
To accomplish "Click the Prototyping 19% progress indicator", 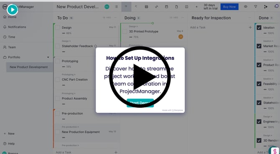I will point(66,67).
